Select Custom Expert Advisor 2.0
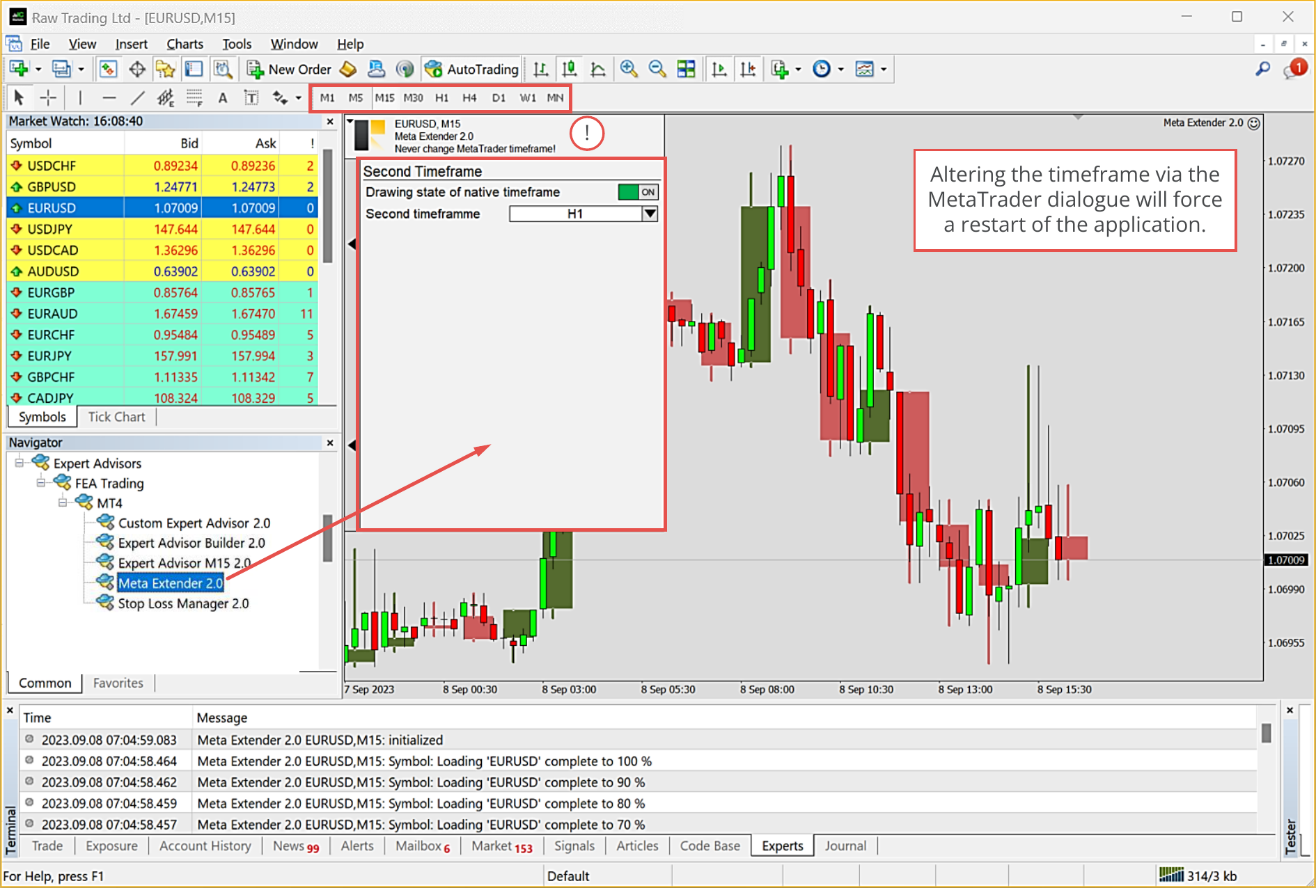 tap(194, 523)
